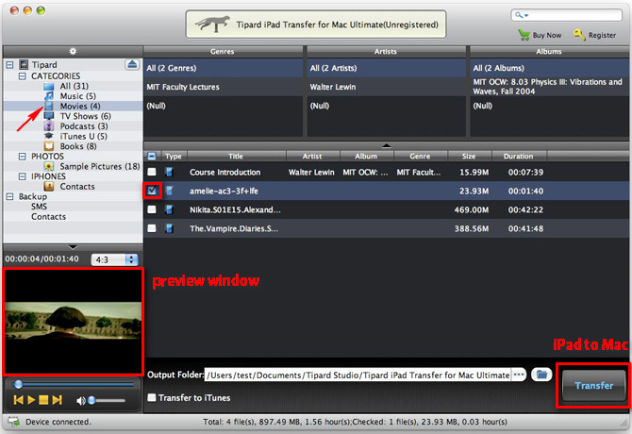This screenshot has width=632, height=434.
Task: Collapse the CATEGORIES tree node
Action: [23, 75]
